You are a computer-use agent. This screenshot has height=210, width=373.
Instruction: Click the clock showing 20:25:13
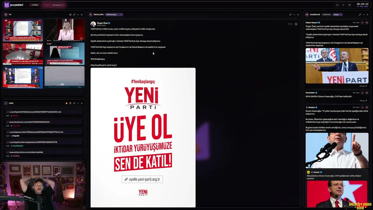pos(363,4)
